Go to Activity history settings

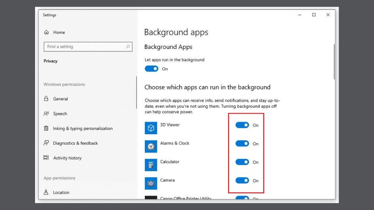pyautogui.click(x=67, y=158)
